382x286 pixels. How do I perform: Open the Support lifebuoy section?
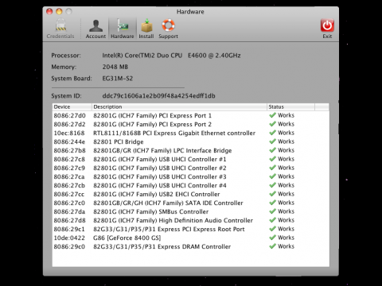[x=168, y=29]
